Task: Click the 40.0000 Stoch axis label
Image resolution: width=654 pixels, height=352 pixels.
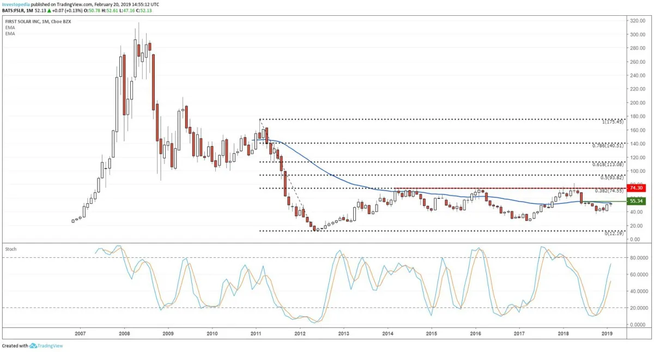Action: (x=638, y=291)
